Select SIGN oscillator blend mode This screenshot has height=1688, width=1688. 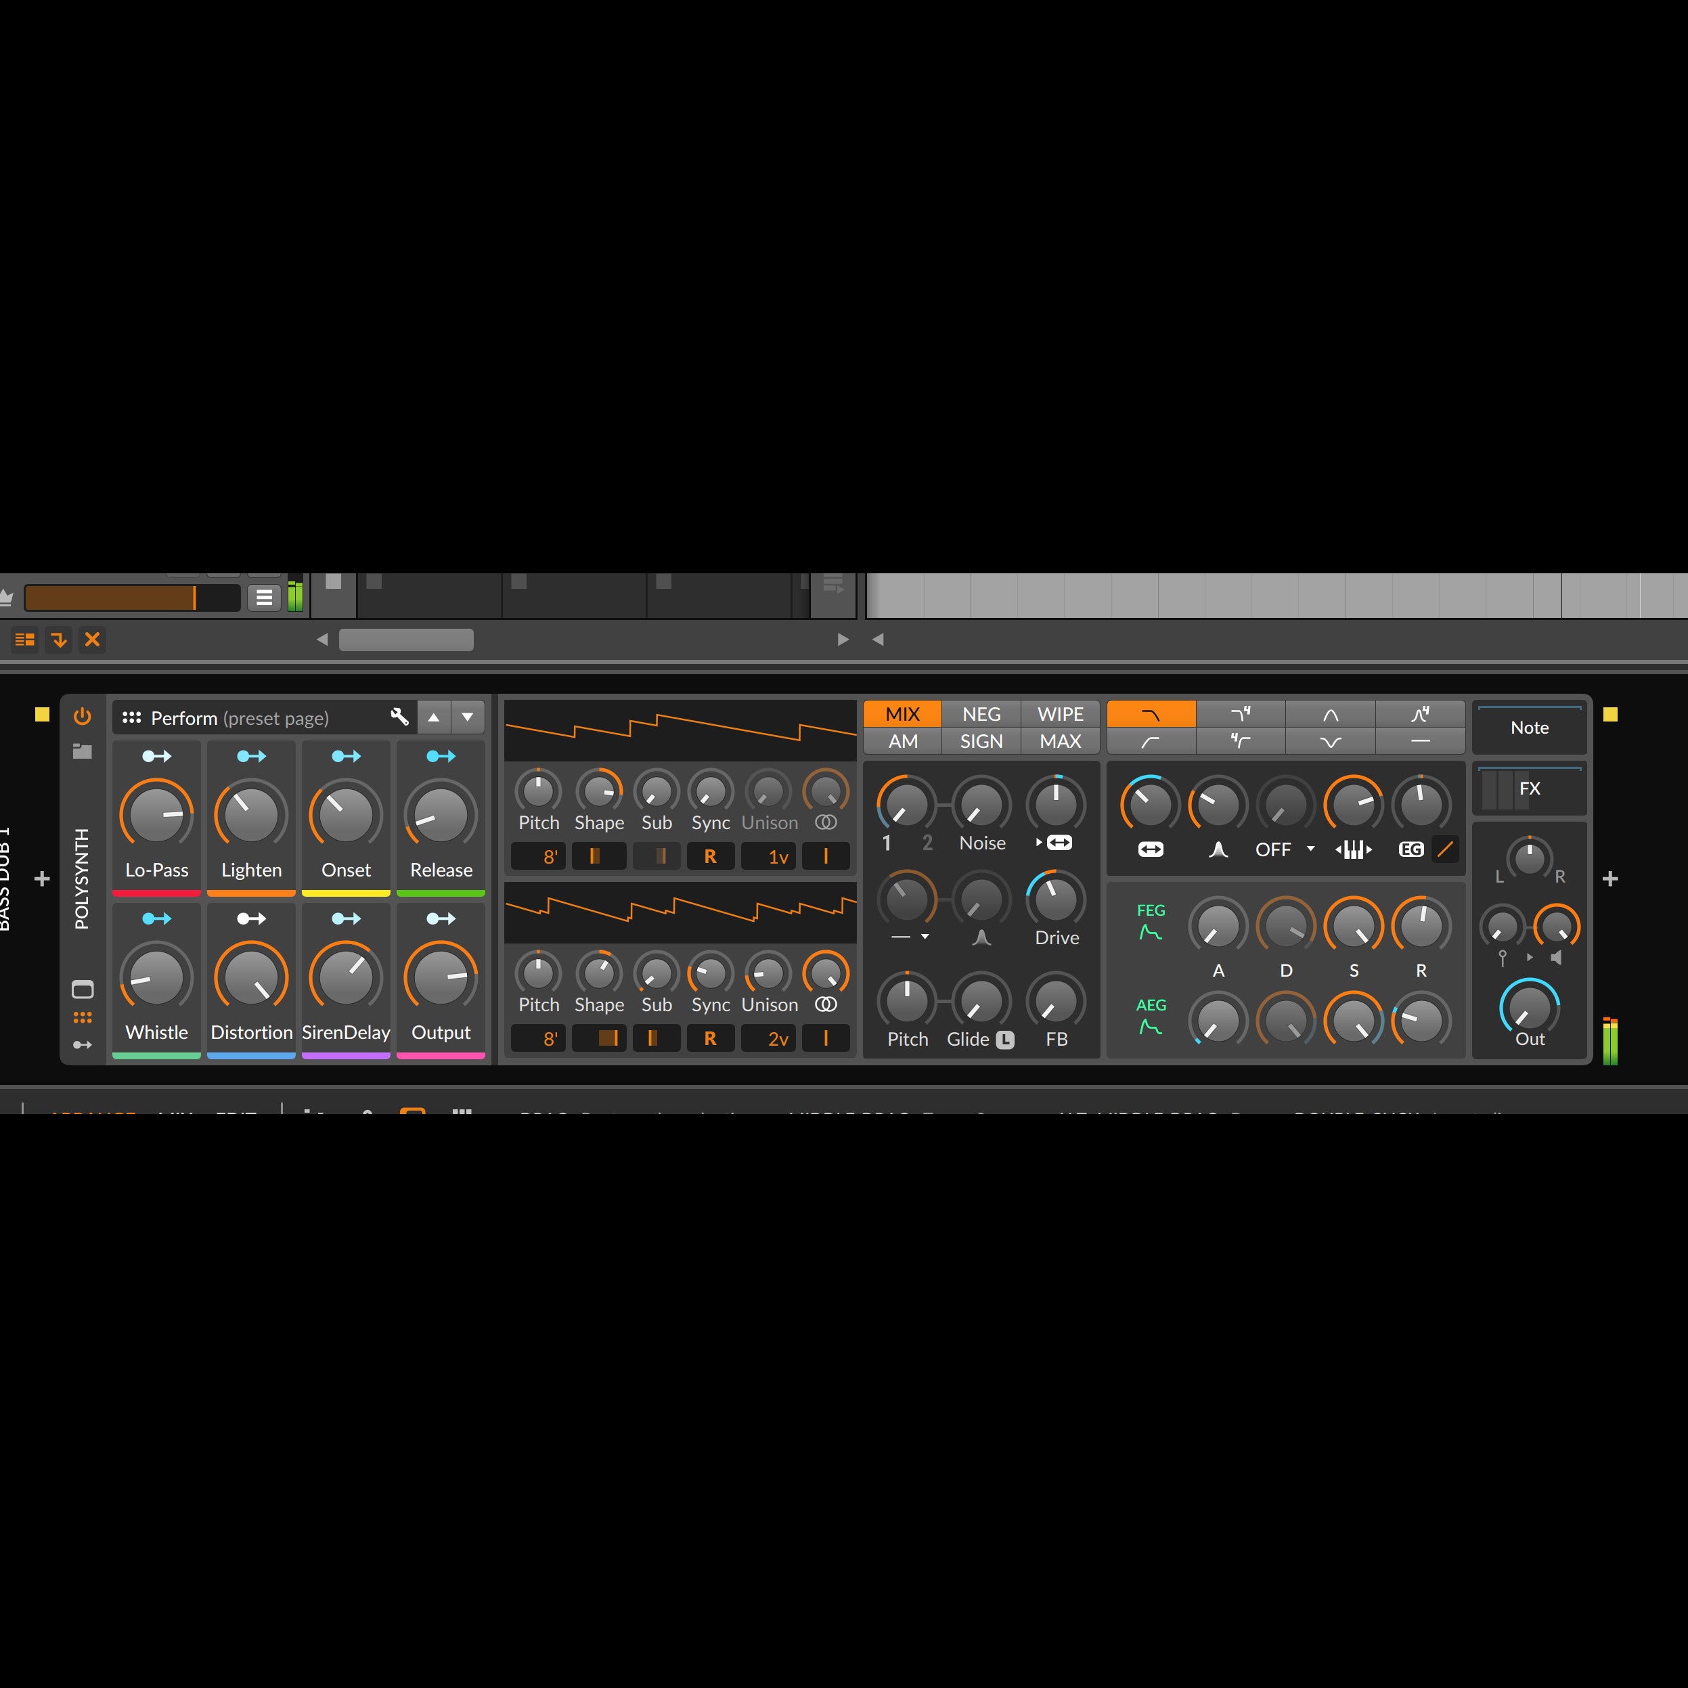(981, 741)
